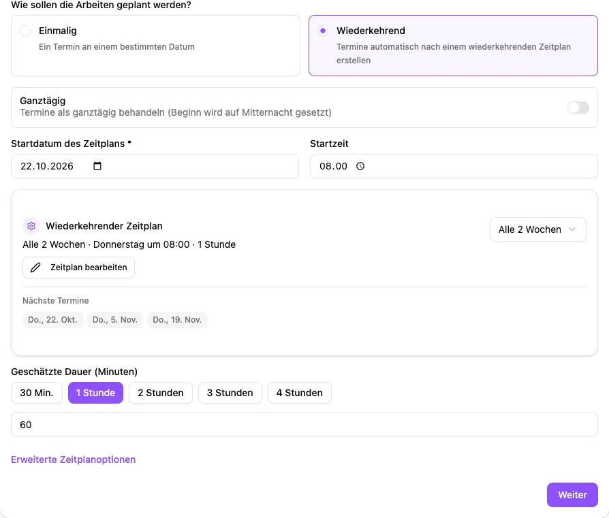Screen dimensions: 609x518
Task: Click the schedule summary line with Donnerstag um 08:00
Action: click(129, 244)
